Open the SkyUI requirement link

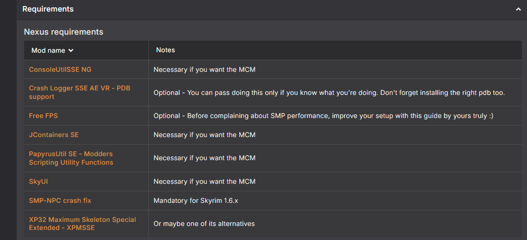point(38,181)
